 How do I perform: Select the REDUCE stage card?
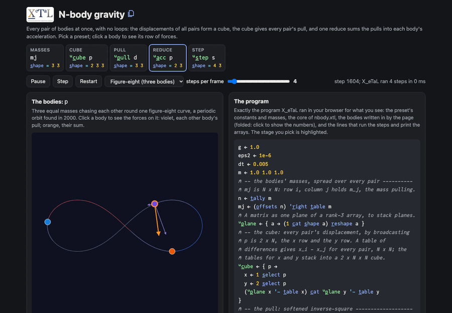[x=168, y=58]
